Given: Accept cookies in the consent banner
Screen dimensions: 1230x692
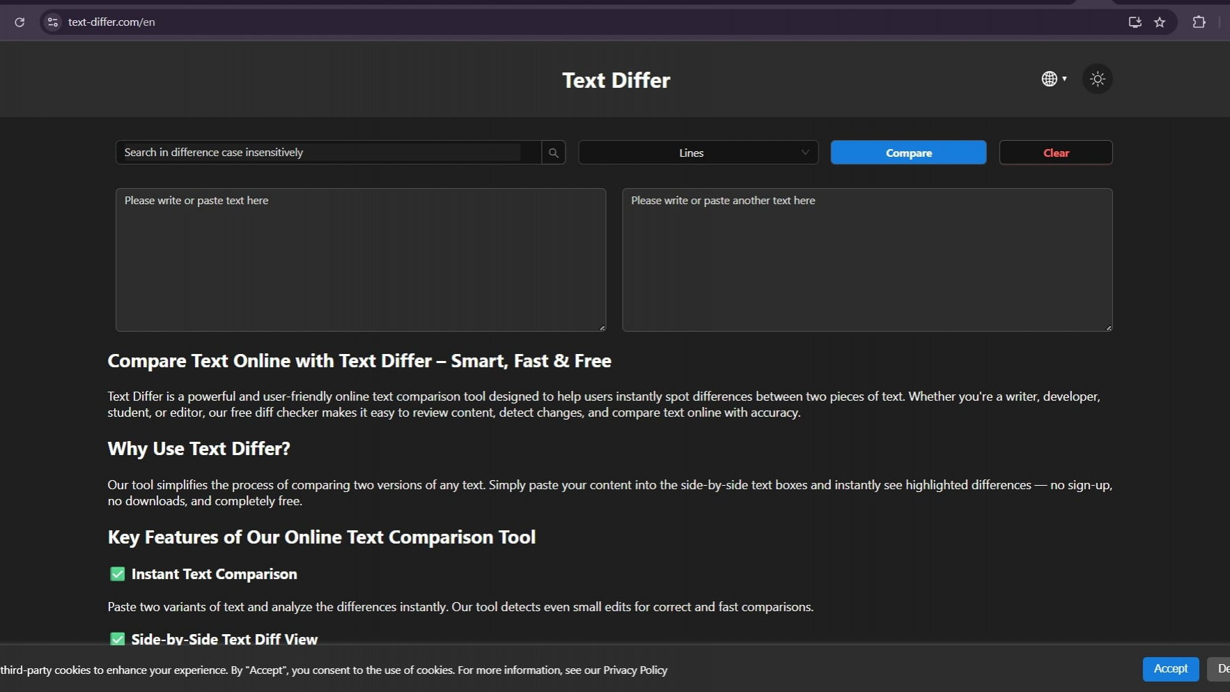Looking at the screenshot, I should coord(1170,669).
